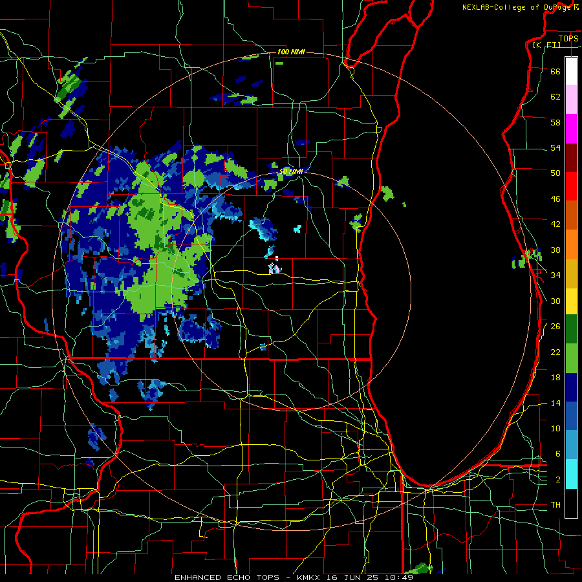Viewport: 582px width, 582px height.
Task: Select the light green legend swatch
Action: 571,358
